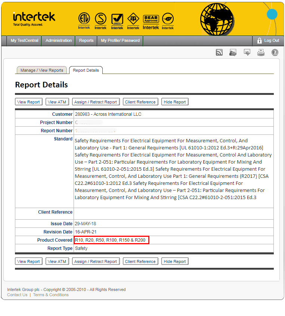Click the forward email envelope icon
Viewport: 285px width, 316px height.
coord(247,53)
